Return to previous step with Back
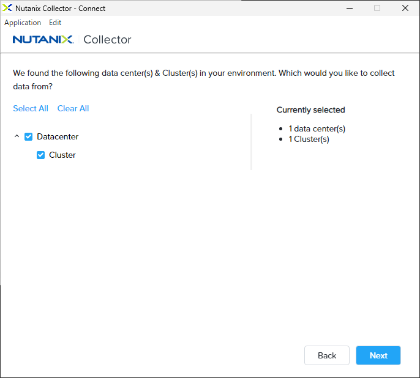 [x=327, y=355]
